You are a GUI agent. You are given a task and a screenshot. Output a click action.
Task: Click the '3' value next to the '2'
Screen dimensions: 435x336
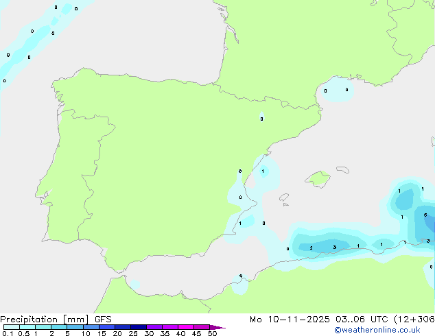(x=335, y=247)
